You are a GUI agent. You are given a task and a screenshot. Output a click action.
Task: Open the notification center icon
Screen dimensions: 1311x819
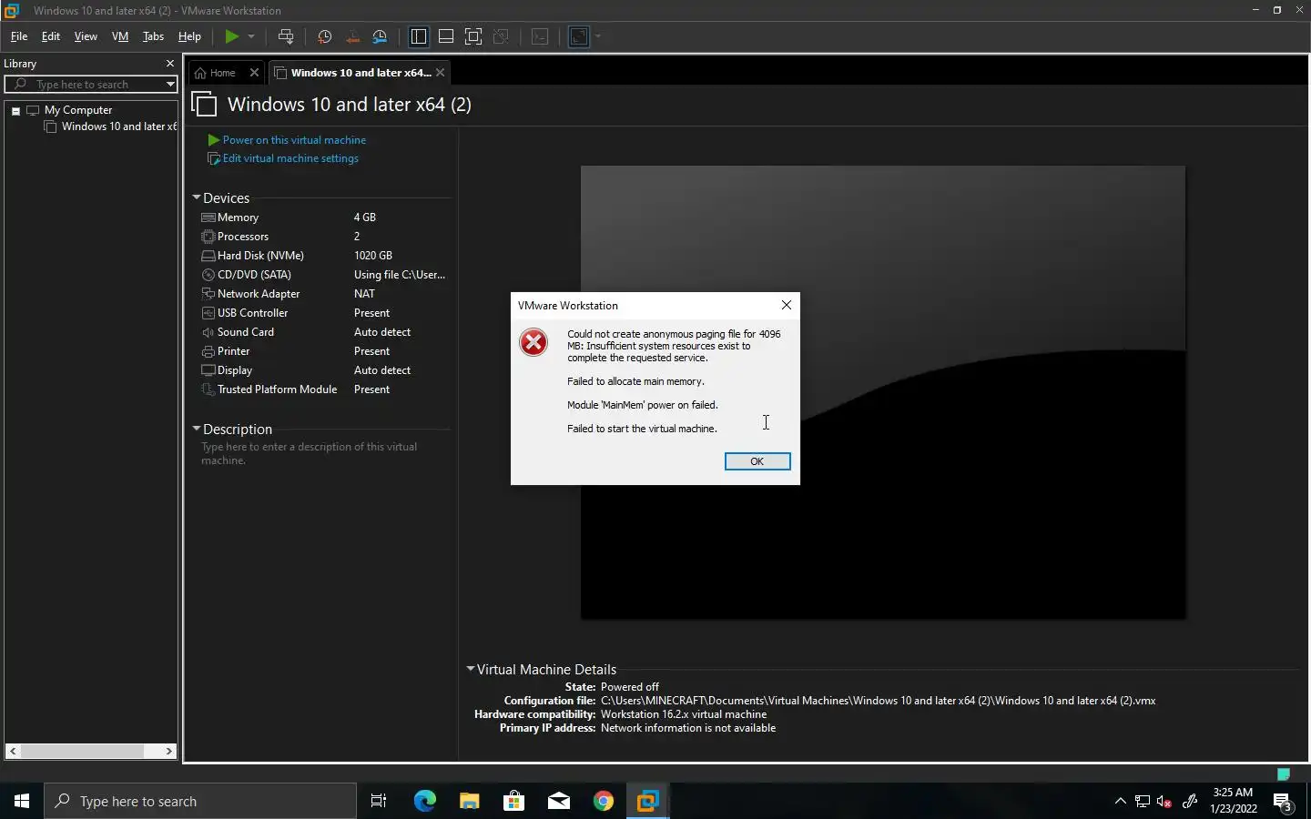tap(1283, 802)
